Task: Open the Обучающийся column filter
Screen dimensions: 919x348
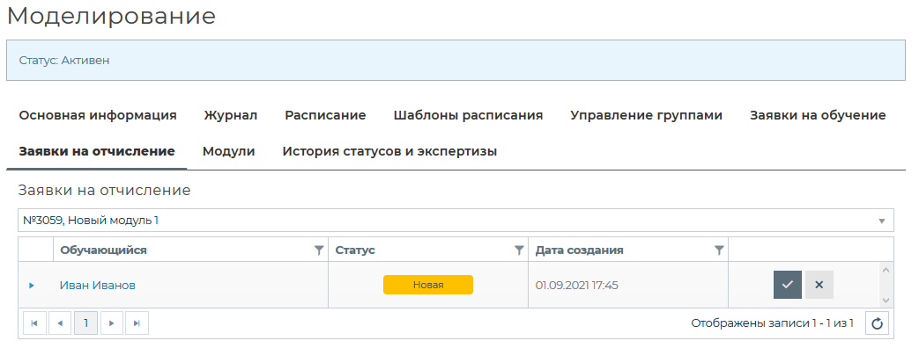Action: [x=318, y=250]
